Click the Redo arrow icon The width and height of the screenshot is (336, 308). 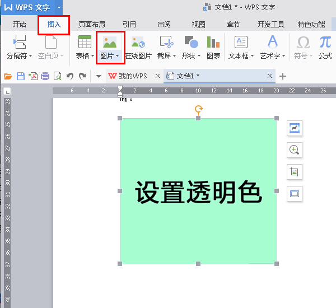click(82, 76)
